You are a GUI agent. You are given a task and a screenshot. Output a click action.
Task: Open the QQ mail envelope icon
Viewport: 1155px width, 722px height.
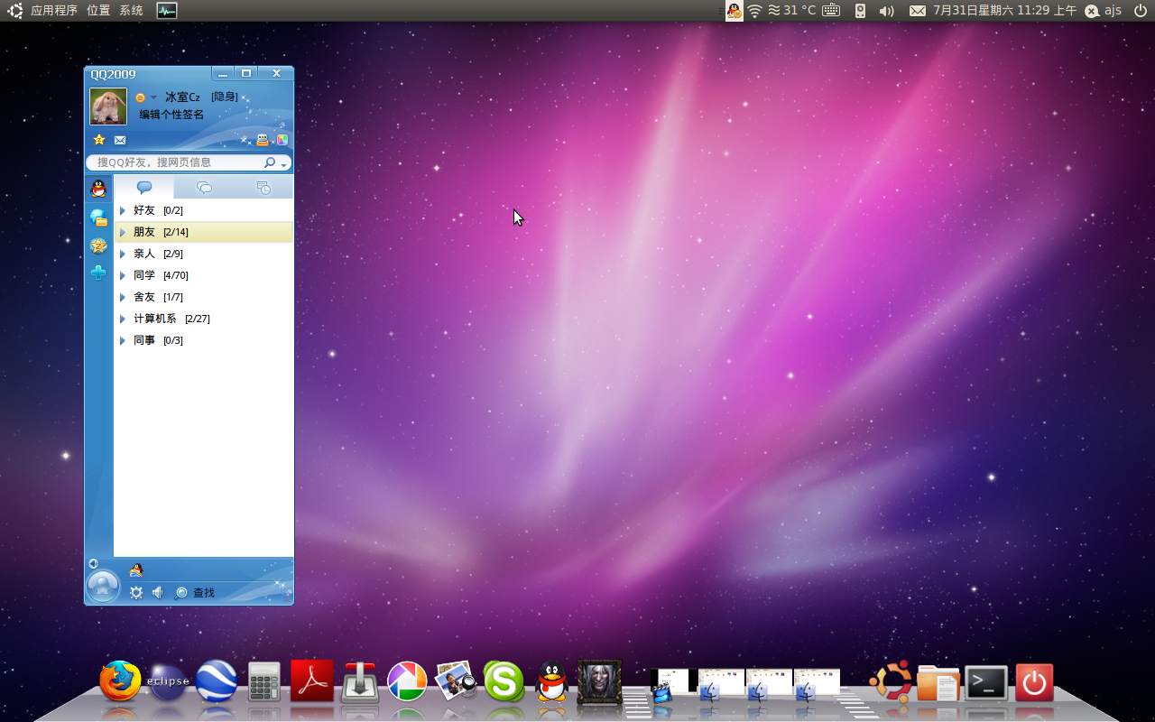[120, 140]
